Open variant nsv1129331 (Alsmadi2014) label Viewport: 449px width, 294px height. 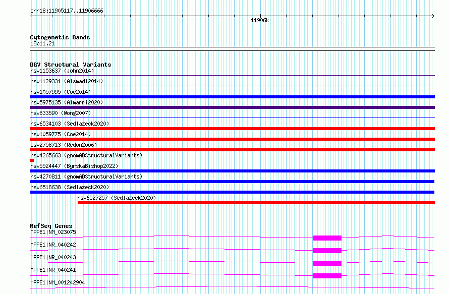67,81
